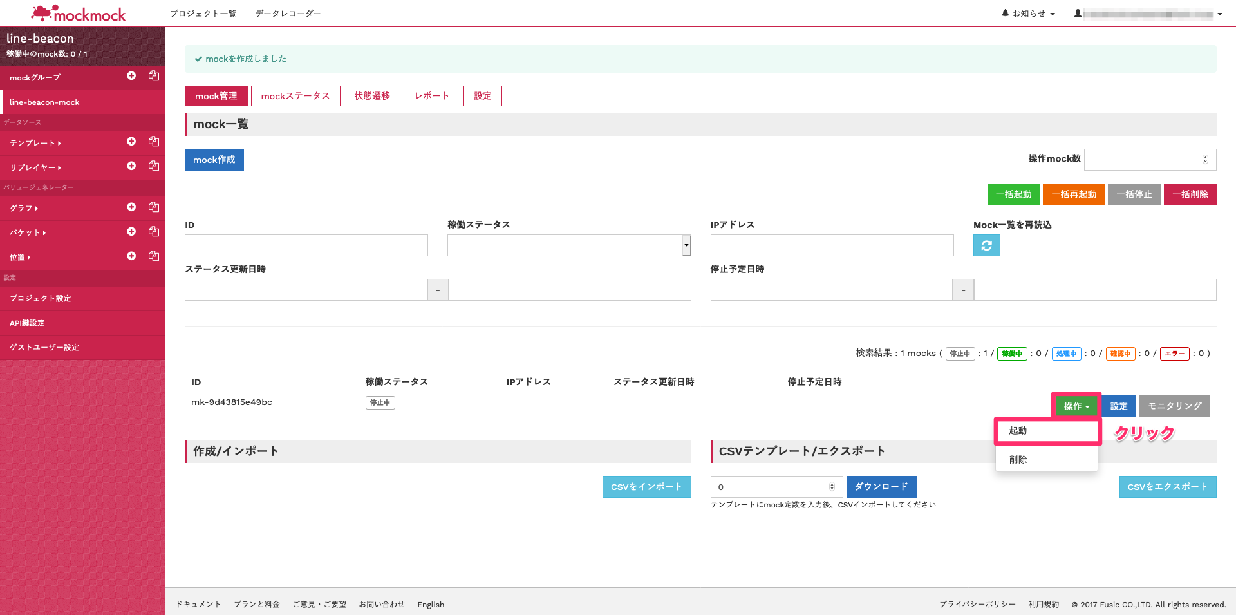Click the add icon next to パケット

coord(131,231)
